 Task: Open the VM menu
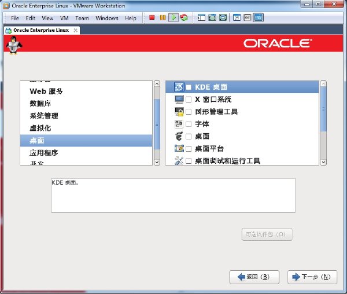tap(64, 18)
